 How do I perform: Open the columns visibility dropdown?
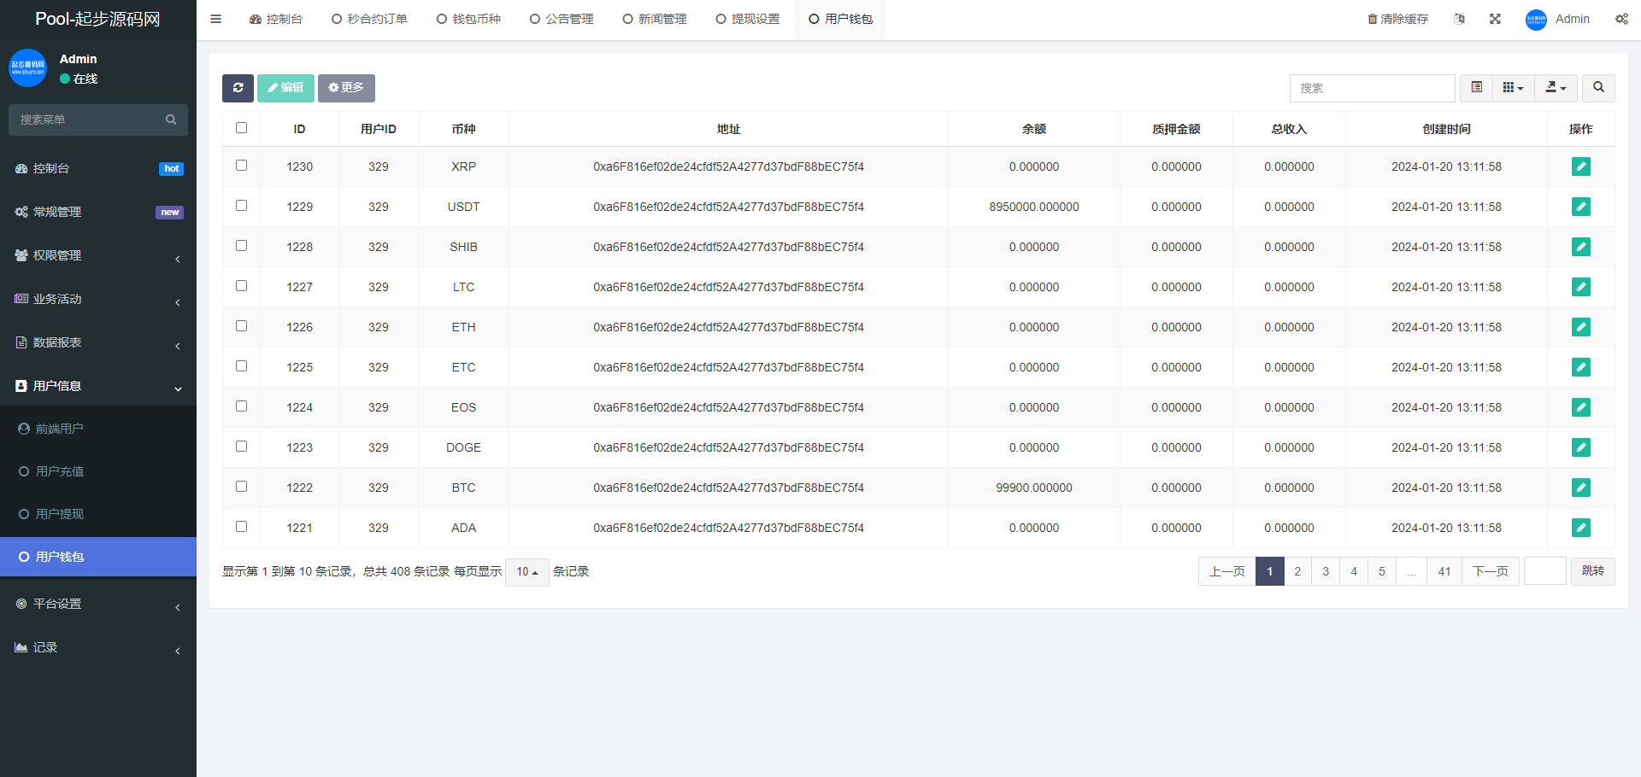pos(1513,88)
